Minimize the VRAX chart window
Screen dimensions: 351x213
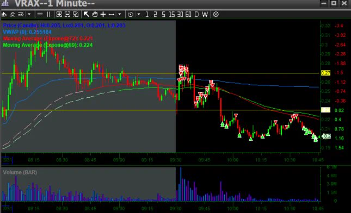[x=324, y=3]
